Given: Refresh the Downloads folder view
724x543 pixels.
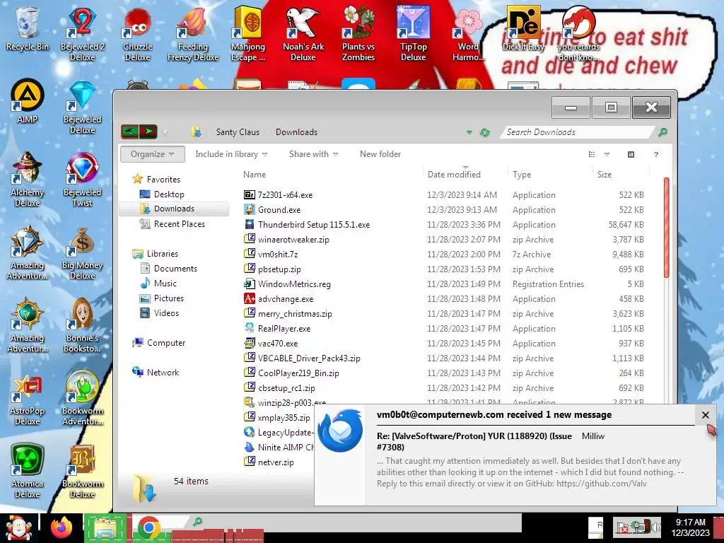Looking at the screenshot, I should [x=484, y=132].
